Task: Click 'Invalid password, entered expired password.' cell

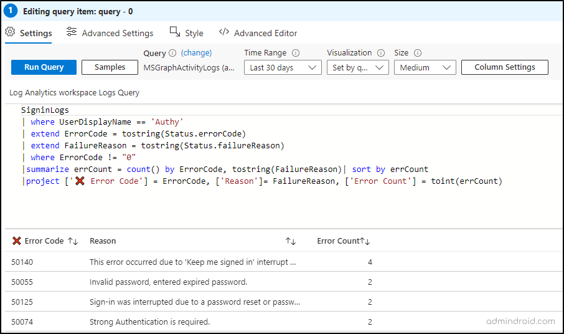Action: [168, 282]
